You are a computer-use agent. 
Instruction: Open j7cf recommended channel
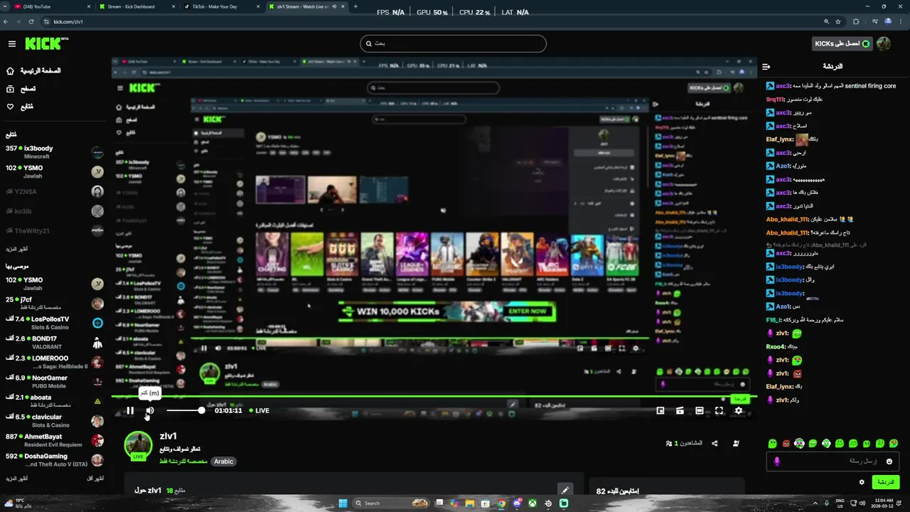point(54,304)
